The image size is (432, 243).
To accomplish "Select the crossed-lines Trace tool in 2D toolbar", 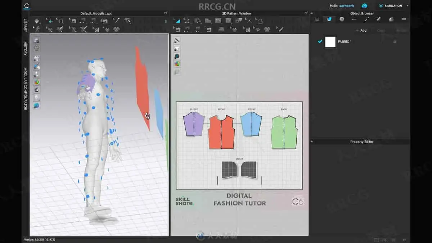I will (x=249, y=21).
